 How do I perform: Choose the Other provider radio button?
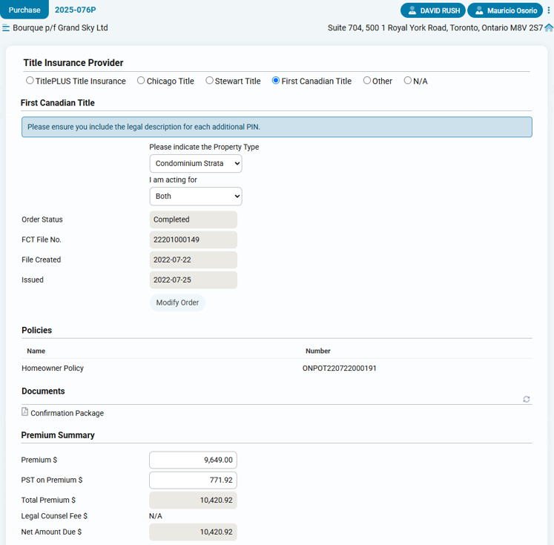(x=367, y=81)
